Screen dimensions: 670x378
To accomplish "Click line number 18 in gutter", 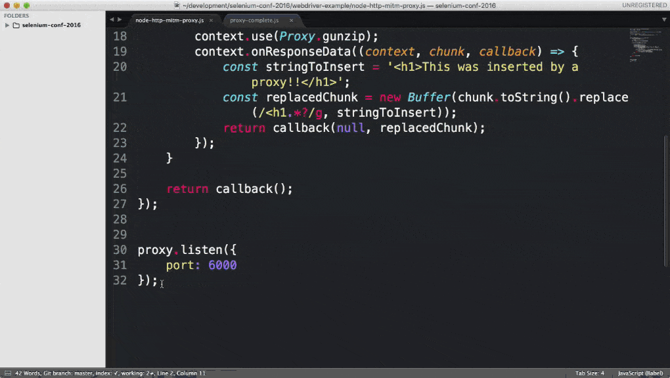I will tap(120, 36).
